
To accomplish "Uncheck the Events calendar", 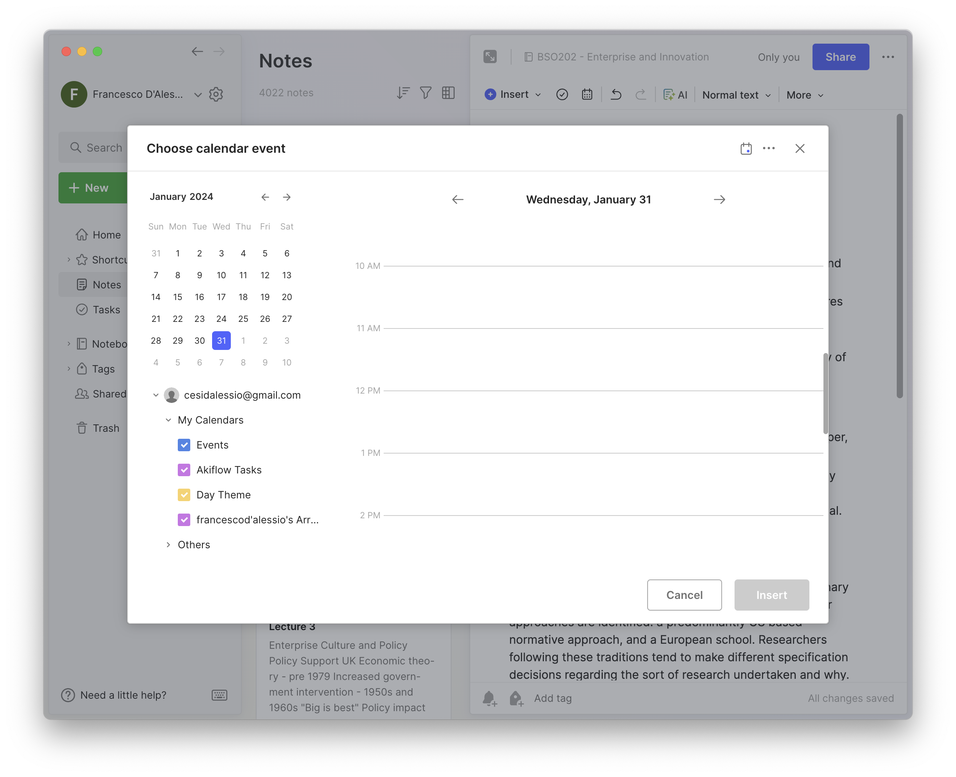I will point(184,445).
